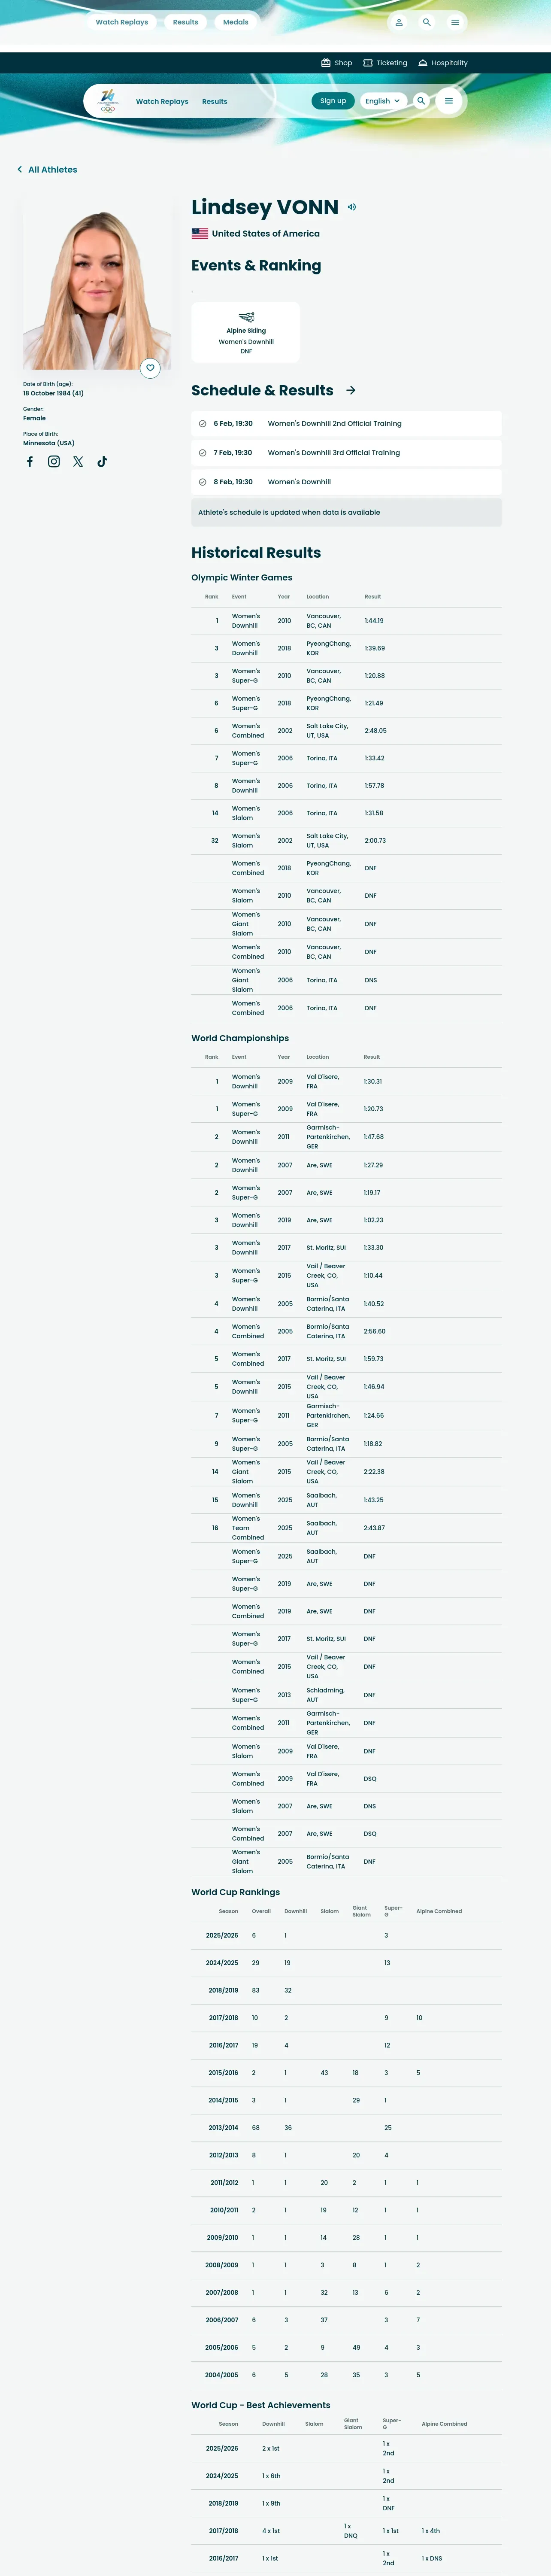Open Schedule & Results arrow
The height and width of the screenshot is (2576, 551).
[351, 390]
